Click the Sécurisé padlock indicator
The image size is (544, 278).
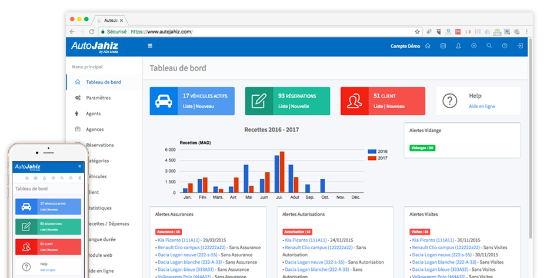tap(103, 32)
